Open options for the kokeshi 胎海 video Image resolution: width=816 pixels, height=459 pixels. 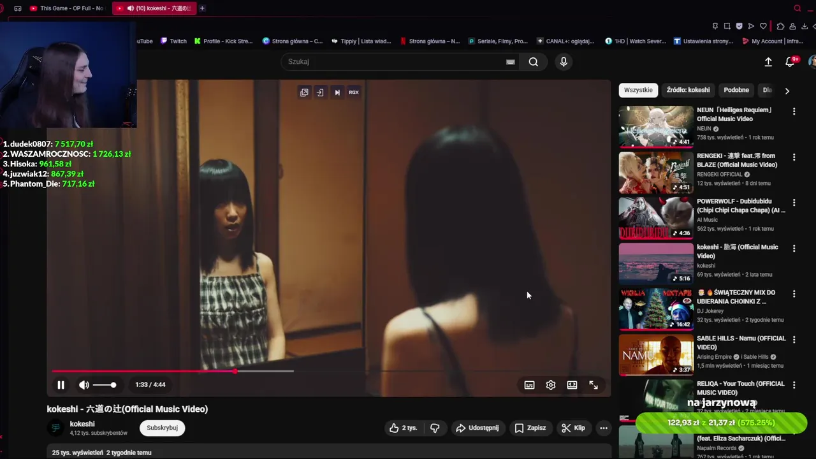click(x=794, y=249)
